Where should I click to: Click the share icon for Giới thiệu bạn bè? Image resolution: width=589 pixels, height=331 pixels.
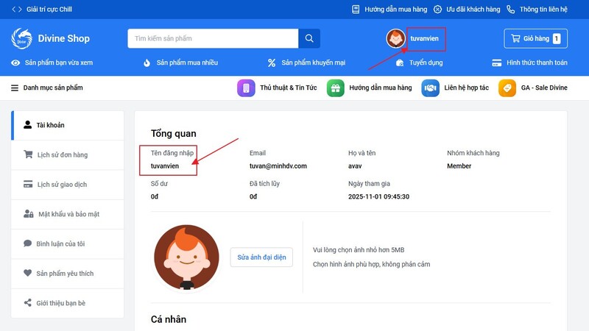click(27, 302)
